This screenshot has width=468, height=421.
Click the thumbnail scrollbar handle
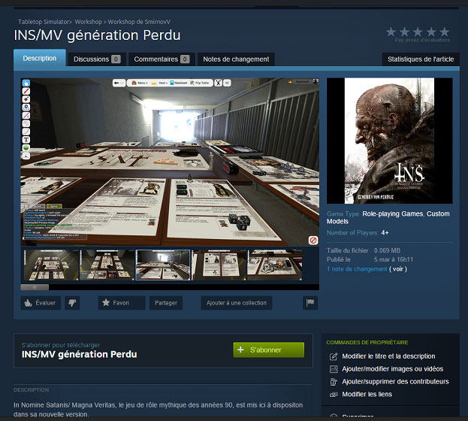coord(34,287)
